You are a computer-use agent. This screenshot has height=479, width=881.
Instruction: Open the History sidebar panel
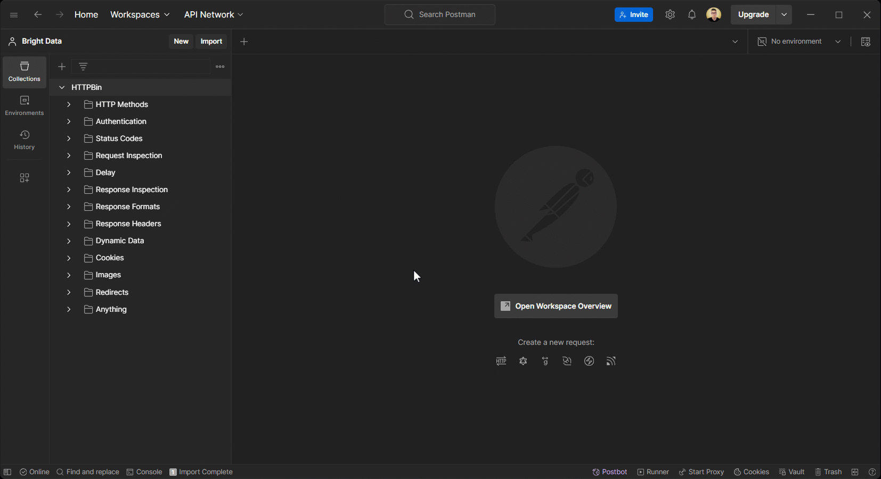tap(24, 139)
